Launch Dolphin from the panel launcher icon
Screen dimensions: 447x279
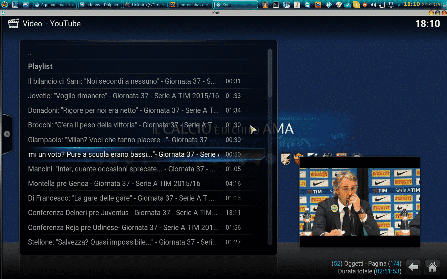(26, 5)
